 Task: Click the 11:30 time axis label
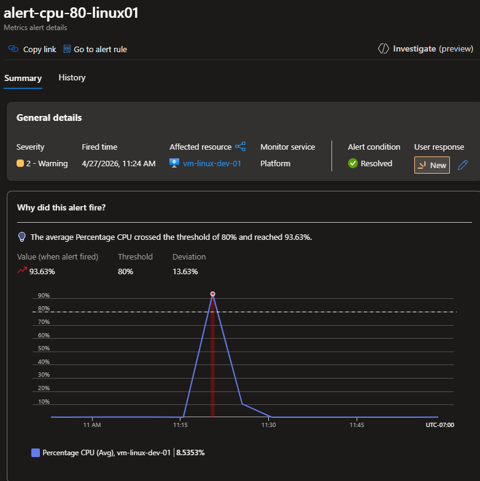[269, 425]
